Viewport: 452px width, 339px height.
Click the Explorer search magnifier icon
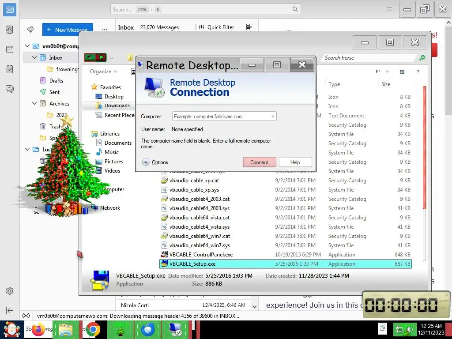(422, 58)
